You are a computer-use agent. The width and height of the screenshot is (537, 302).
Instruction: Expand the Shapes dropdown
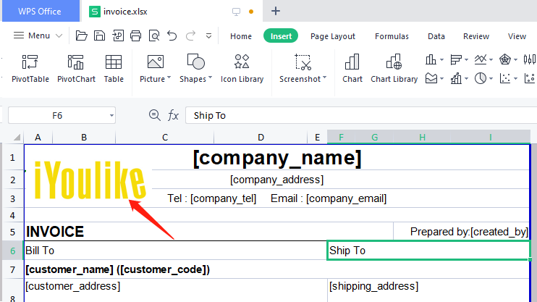tap(210, 78)
